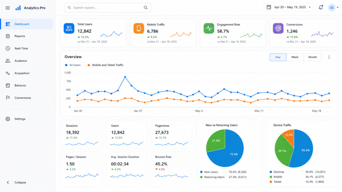Image resolution: width=342 pixels, height=192 pixels.
Task: Open the Pages / Session card
Action: click(x=81, y=169)
